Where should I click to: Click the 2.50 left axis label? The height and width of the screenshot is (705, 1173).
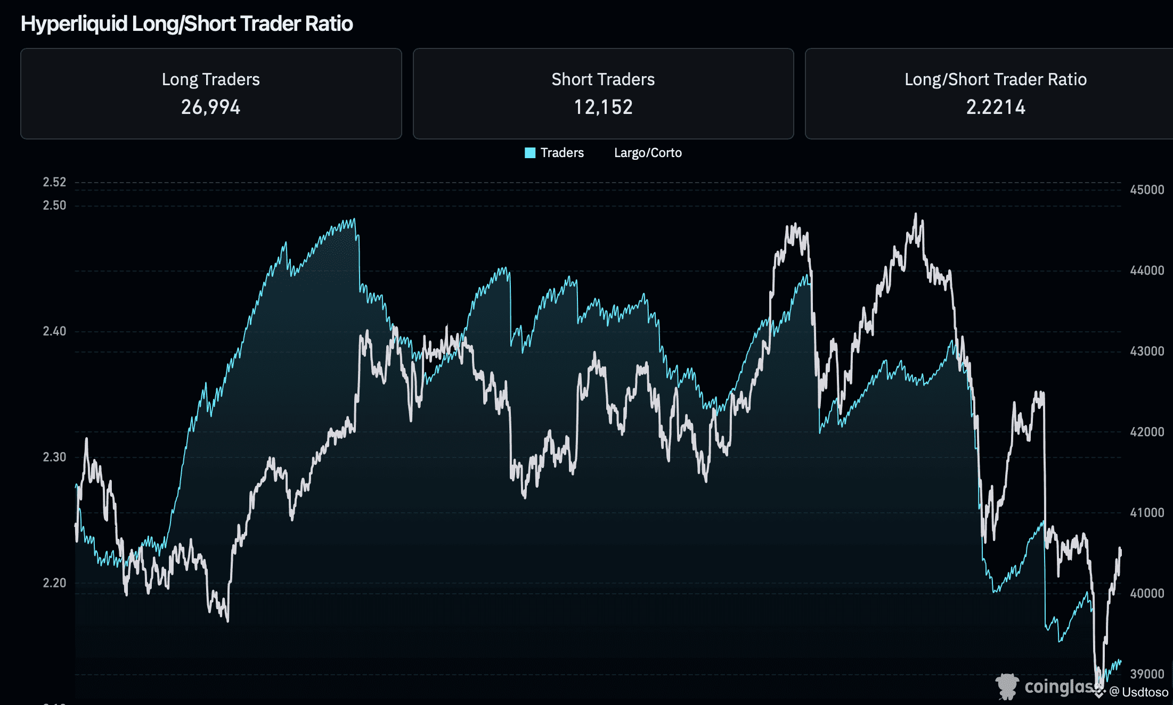coord(54,206)
